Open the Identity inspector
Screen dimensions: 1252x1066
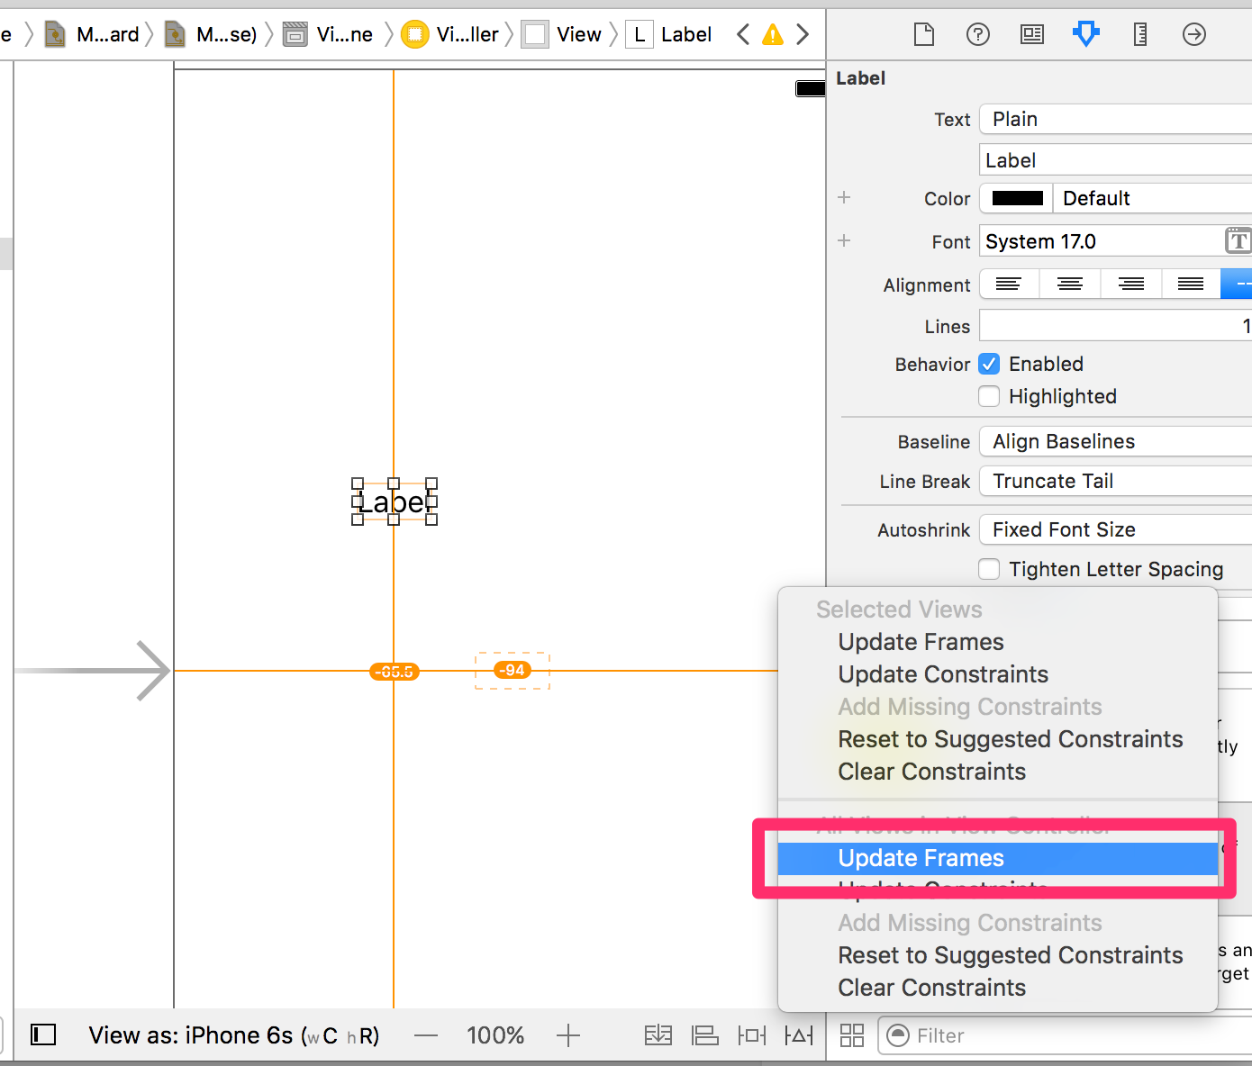tap(1031, 34)
